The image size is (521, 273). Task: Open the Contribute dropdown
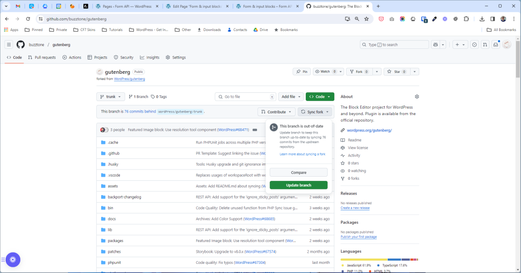click(276, 112)
